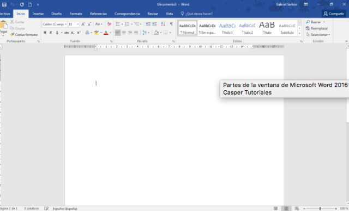Screen dimensions: 349x211
Task: Toggle italic with the K button
Action: 51,33
